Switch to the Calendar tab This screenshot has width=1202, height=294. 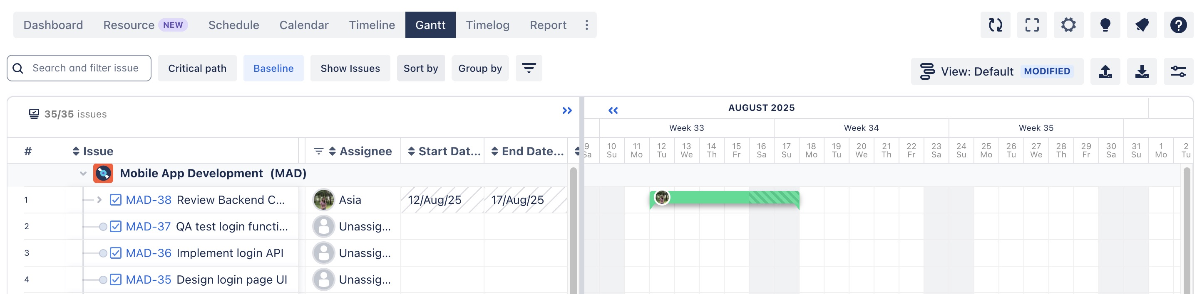coord(304,25)
